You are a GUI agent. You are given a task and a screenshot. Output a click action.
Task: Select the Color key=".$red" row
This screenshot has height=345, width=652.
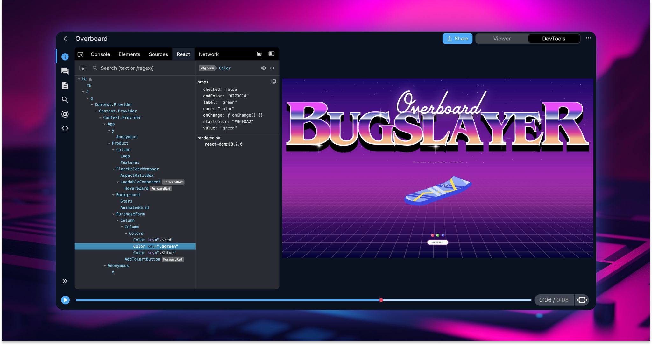[x=135, y=240]
